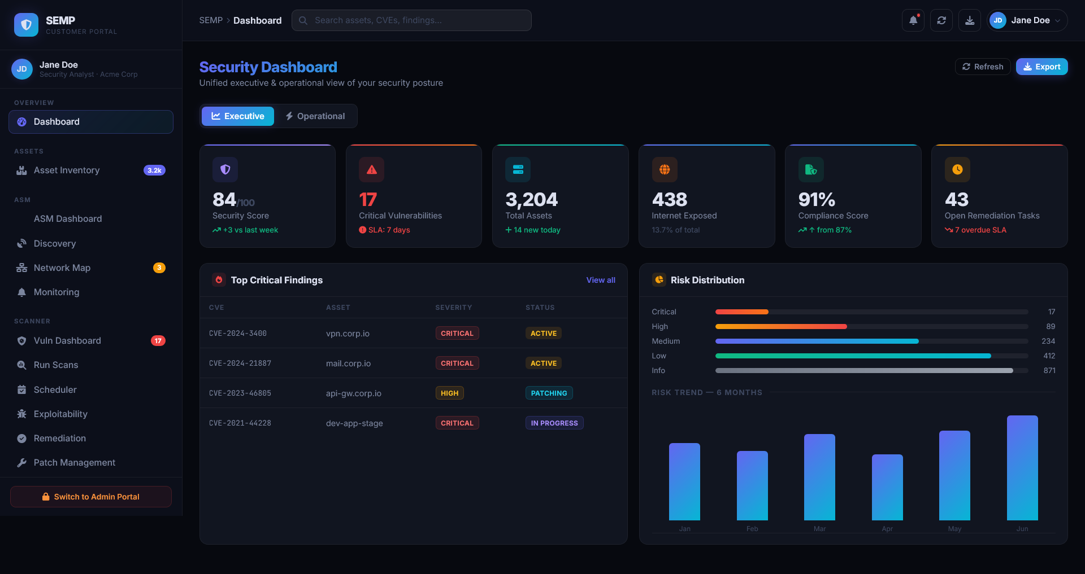Click CVE-2024-3400 in findings table
Screen dimensions: 1085x574
click(237, 334)
